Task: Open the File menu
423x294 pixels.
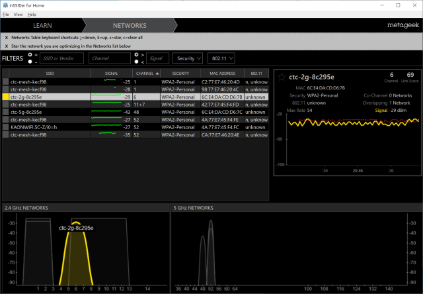Action: (6, 15)
